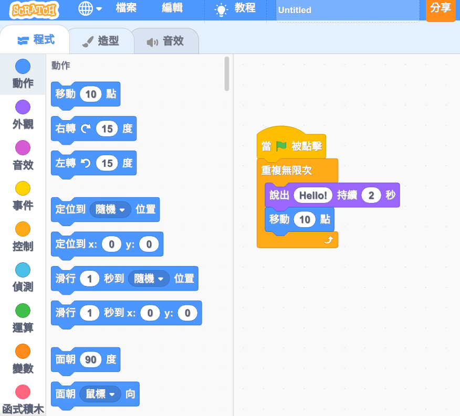This screenshot has width=460, height=416.
Task: Click the orange 分享 (Share) button
Action: tap(440, 9)
